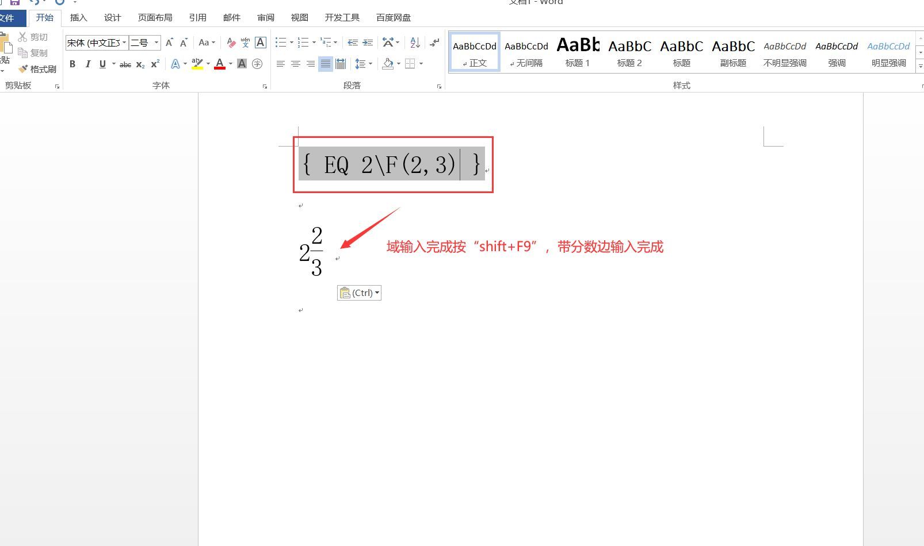Open Paste Options (Ctrl) dropdown

point(359,293)
